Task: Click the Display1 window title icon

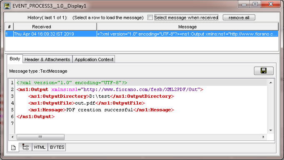Action: pyautogui.click(x=7, y=6)
